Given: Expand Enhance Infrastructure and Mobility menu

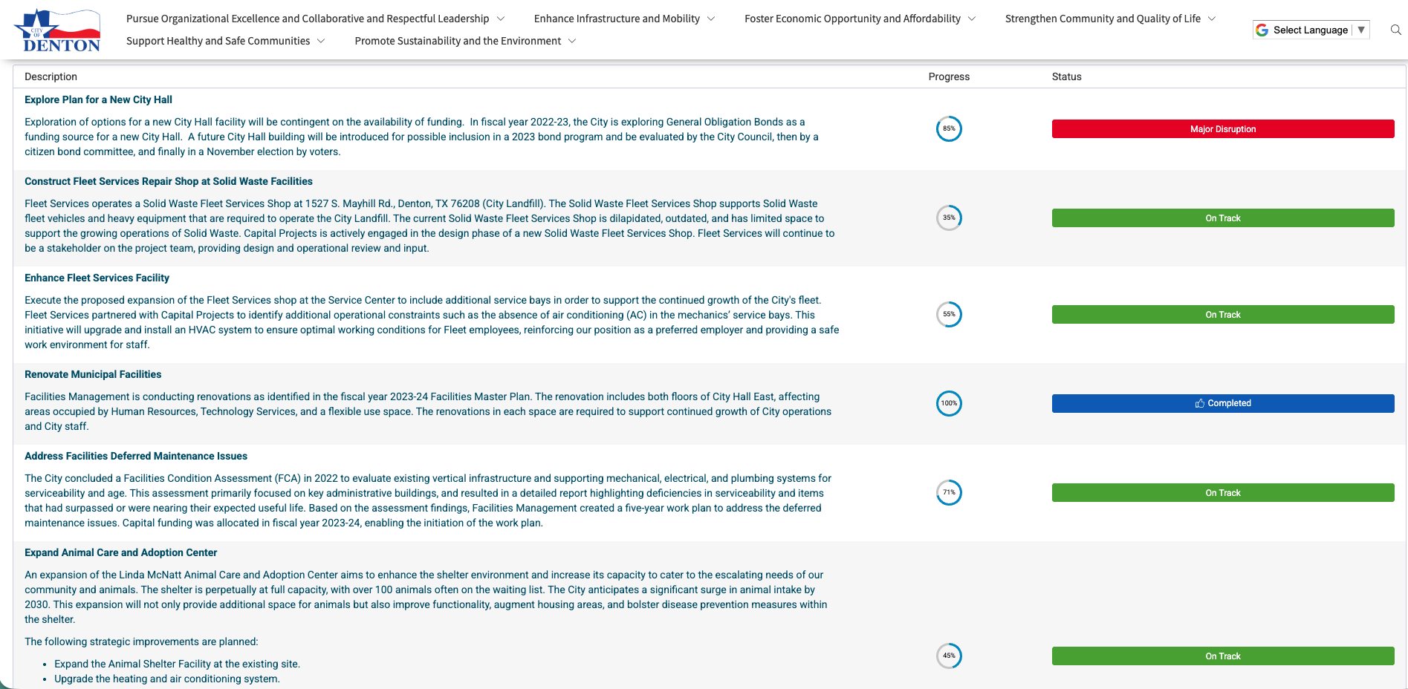Looking at the screenshot, I should coord(623,19).
